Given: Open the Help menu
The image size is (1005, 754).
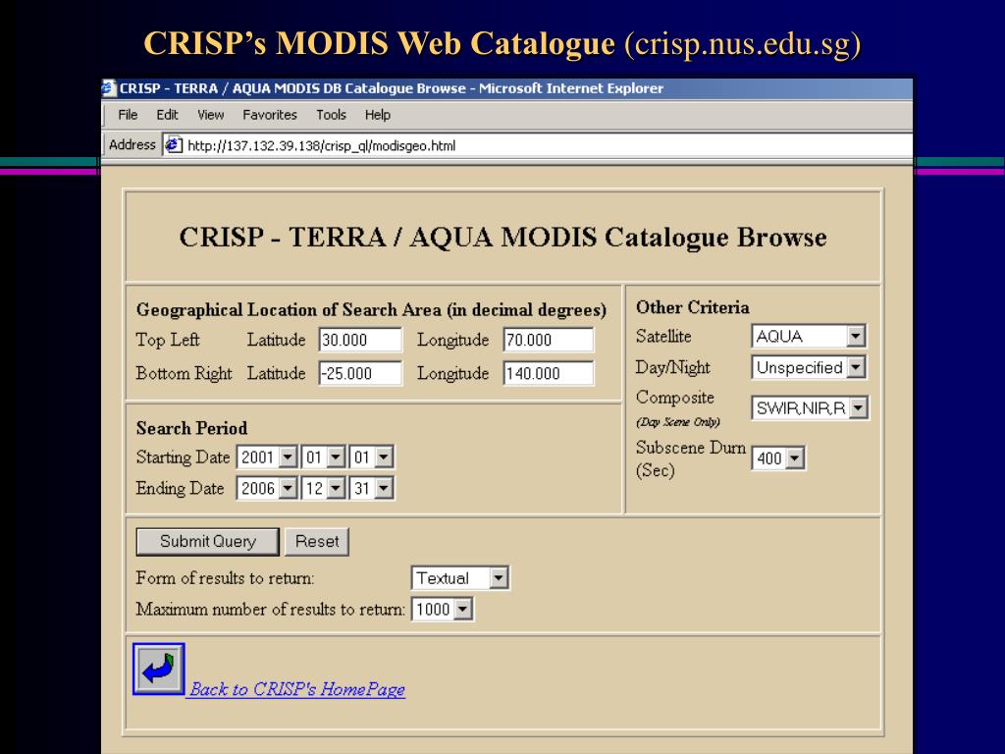Looking at the screenshot, I should click(x=378, y=115).
